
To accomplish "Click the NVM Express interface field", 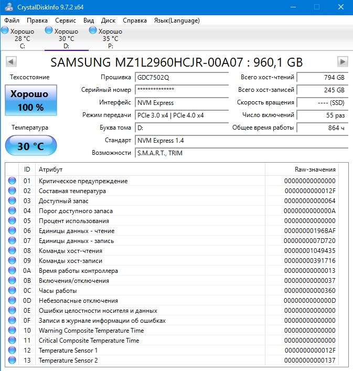I will [182, 103].
